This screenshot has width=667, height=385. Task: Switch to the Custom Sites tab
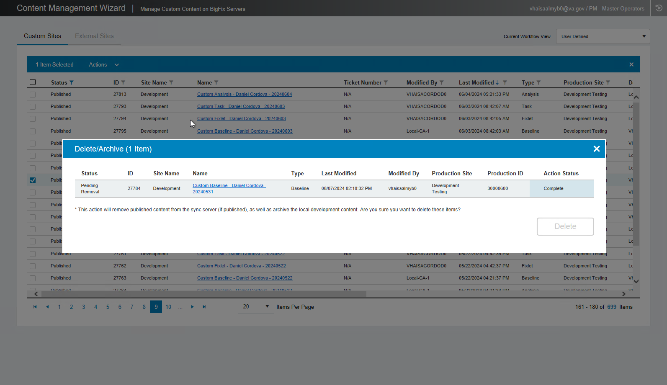42,36
